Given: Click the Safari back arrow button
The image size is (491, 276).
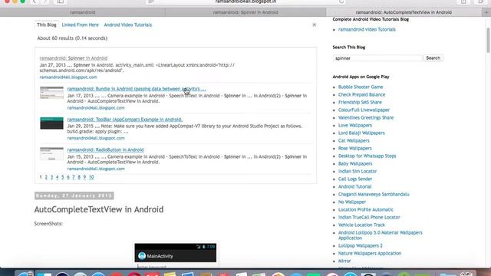Looking at the screenshot, I should tap(34, 2).
